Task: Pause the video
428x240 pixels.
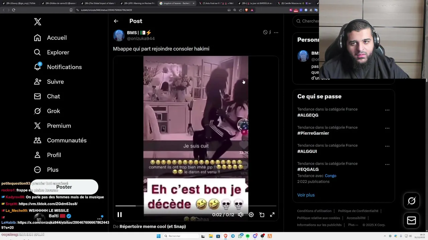Action: point(119,215)
